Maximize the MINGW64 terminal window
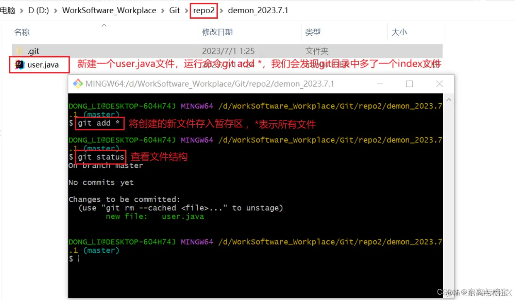Image resolution: width=515 pixels, height=300 pixels. point(409,84)
